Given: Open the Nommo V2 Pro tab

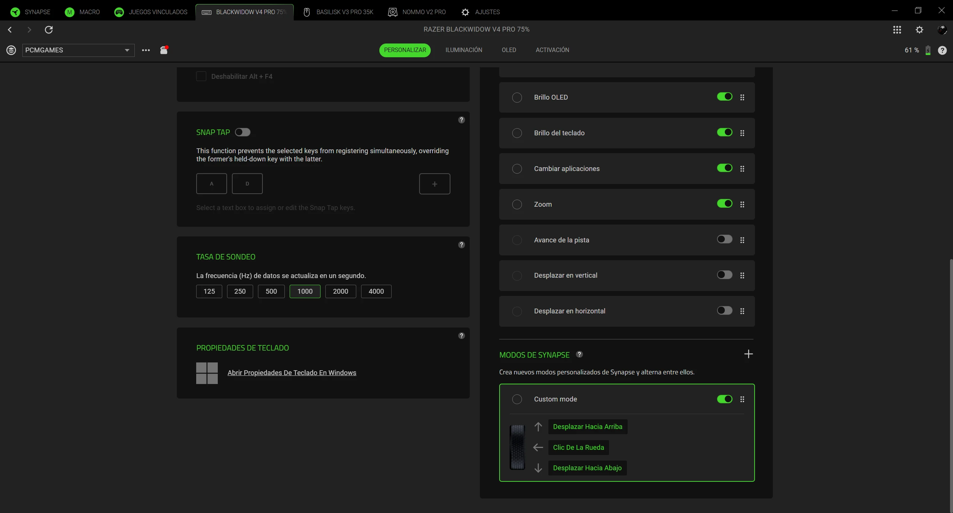Looking at the screenshot, I should (417, 12).
